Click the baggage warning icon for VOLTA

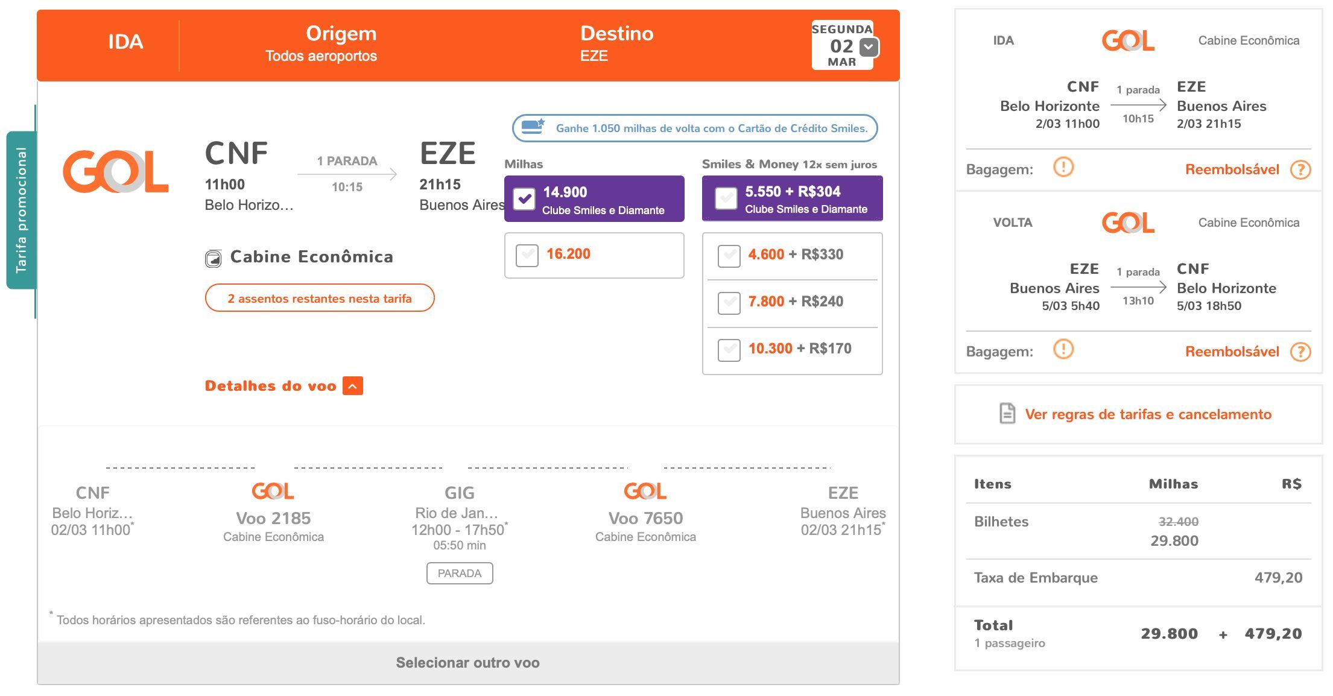tap(1063, 349)
